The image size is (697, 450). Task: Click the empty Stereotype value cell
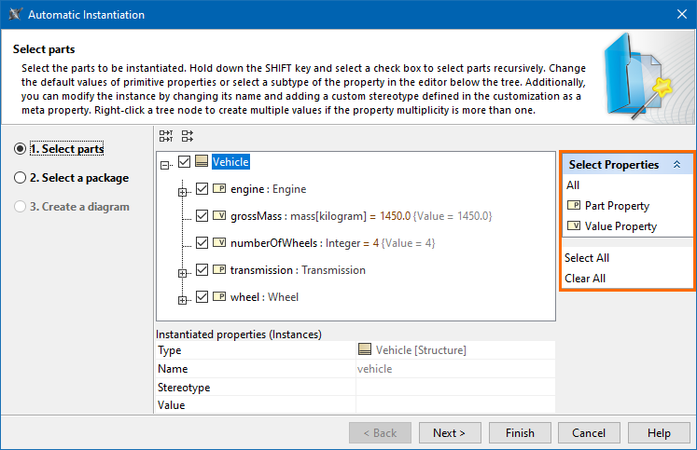coord(455,387)
